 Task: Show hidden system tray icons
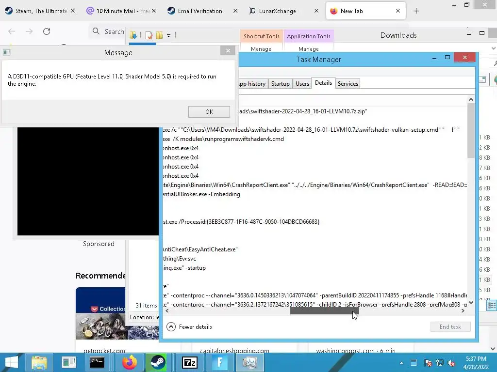pyautogui.click(x=401, y=363)
